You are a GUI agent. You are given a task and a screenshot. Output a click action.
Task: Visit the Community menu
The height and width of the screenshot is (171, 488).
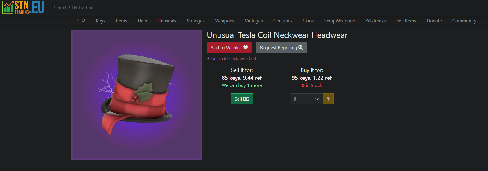[464, 21]
